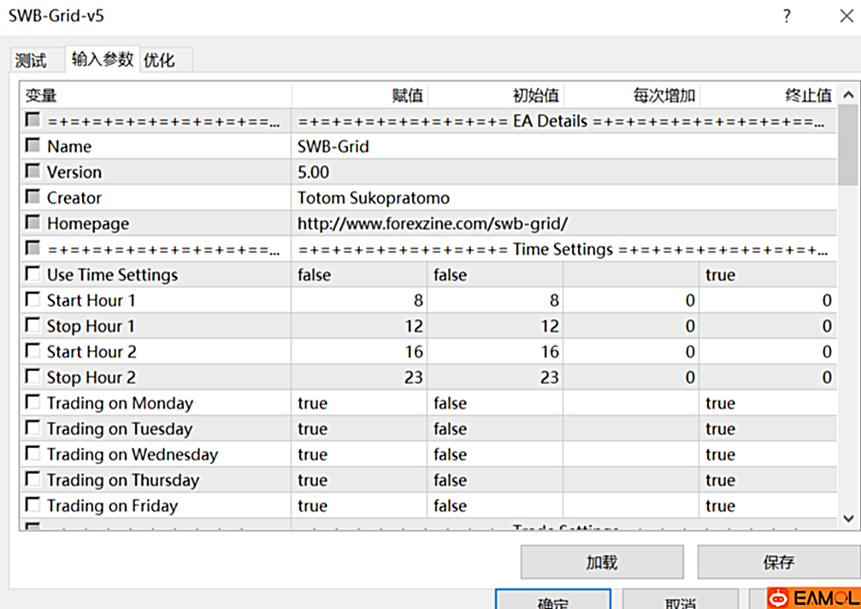Select the forexzine.com homepage value
Viewport: 861px width, 609px height.
[x=433, y=223]
